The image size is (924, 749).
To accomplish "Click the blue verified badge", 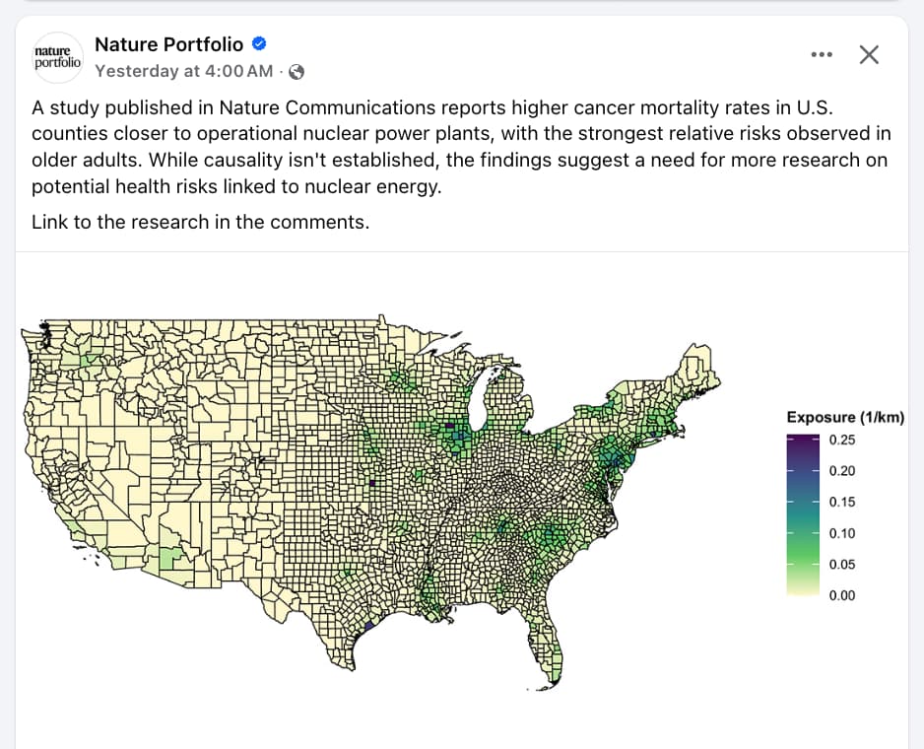I will point(260,44).
